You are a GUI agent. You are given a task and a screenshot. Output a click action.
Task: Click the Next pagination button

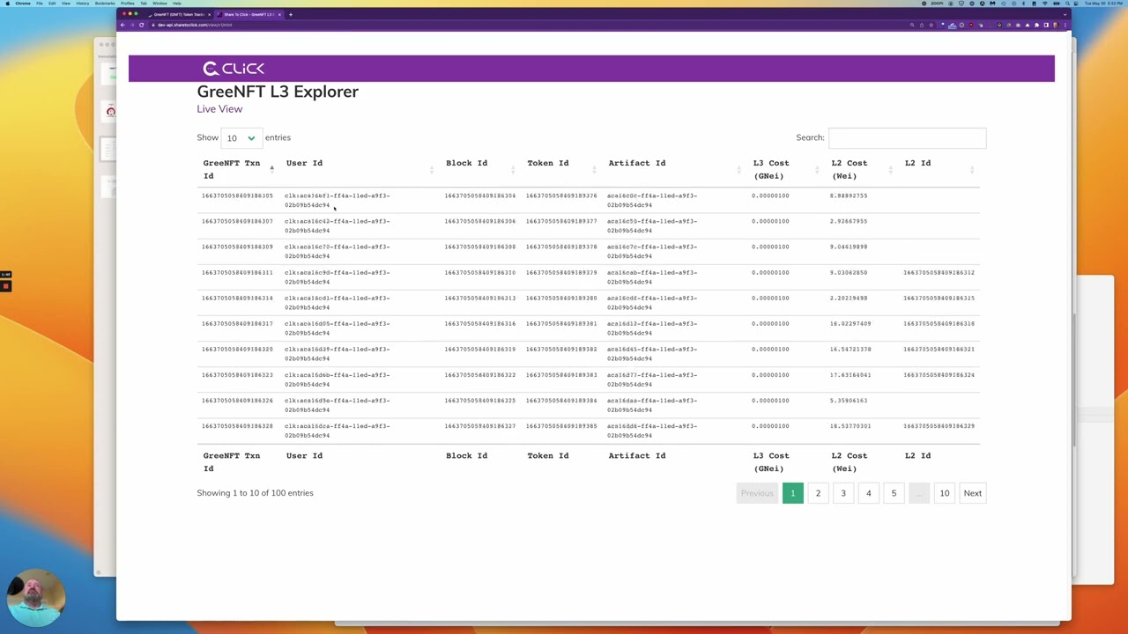(973, 493)
